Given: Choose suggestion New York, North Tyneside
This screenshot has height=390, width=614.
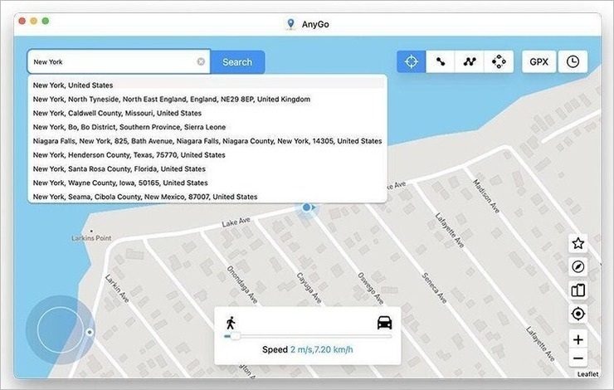Looking at the screenshot, I should click(x=207, y=99).
